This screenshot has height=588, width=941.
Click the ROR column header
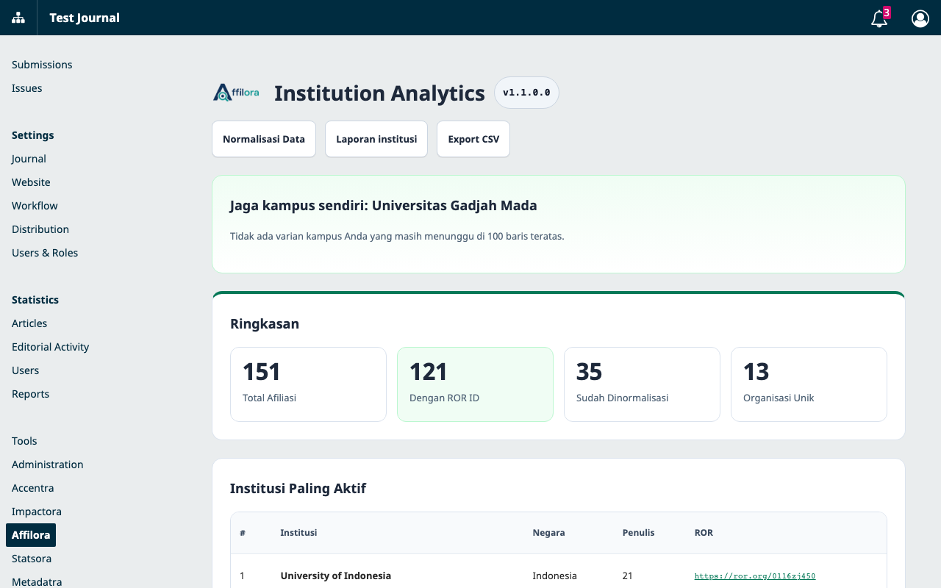coord(704,533)
